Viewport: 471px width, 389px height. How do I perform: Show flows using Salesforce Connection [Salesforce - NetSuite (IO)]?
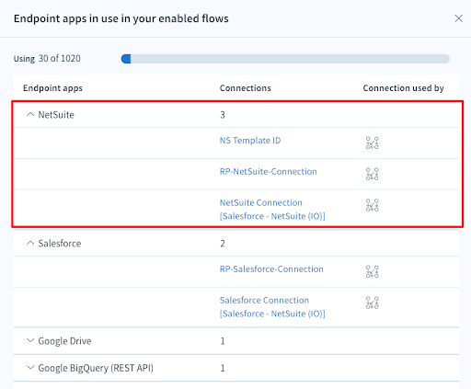(x=372, y=303)
